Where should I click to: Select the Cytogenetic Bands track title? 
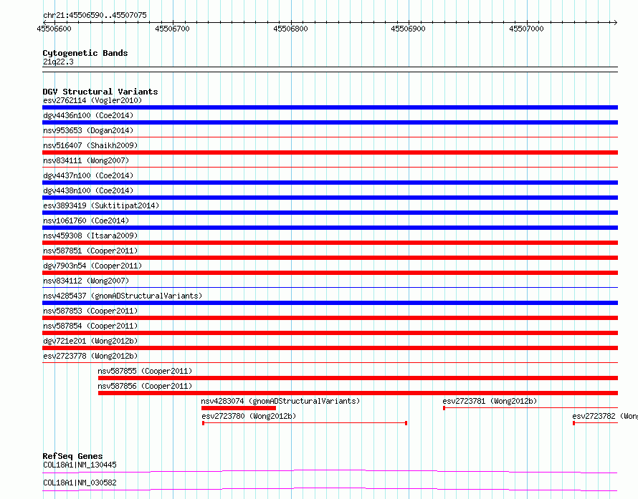tap(85, 53)
